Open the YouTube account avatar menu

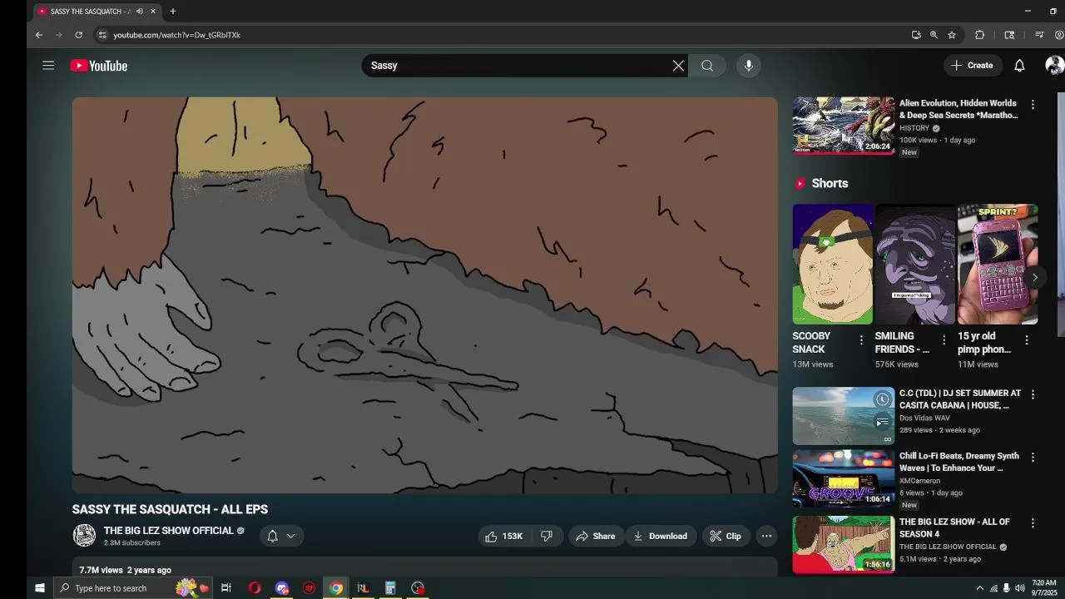tap(1054, 66)
